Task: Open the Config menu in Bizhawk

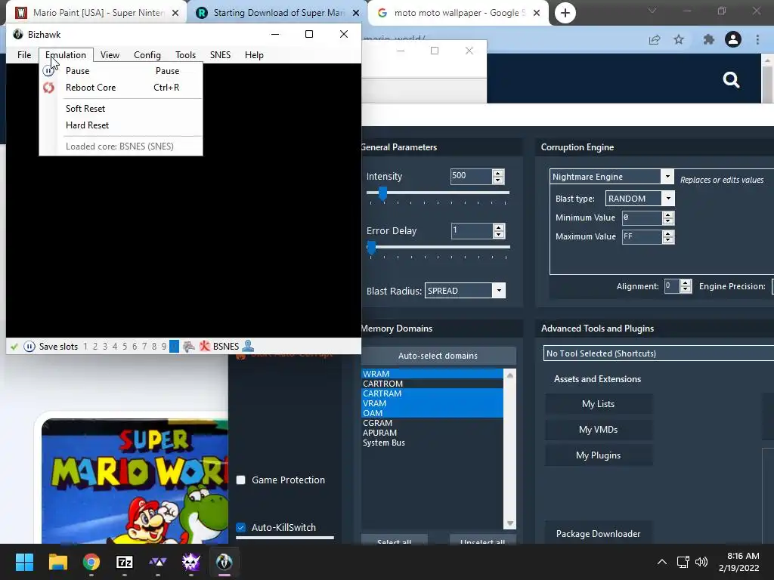Action: [x=147, y=54]
